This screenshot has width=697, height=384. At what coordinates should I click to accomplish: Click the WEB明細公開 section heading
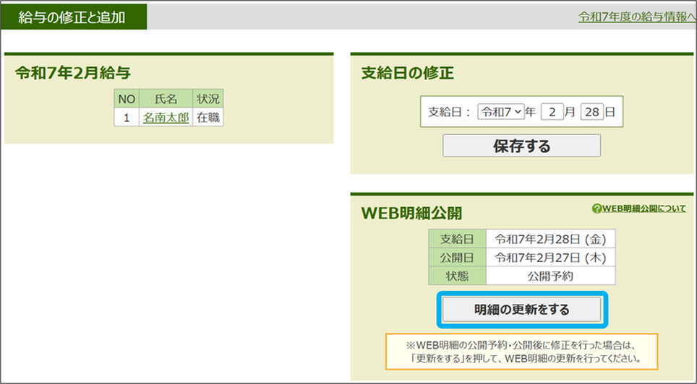point(411,214)
